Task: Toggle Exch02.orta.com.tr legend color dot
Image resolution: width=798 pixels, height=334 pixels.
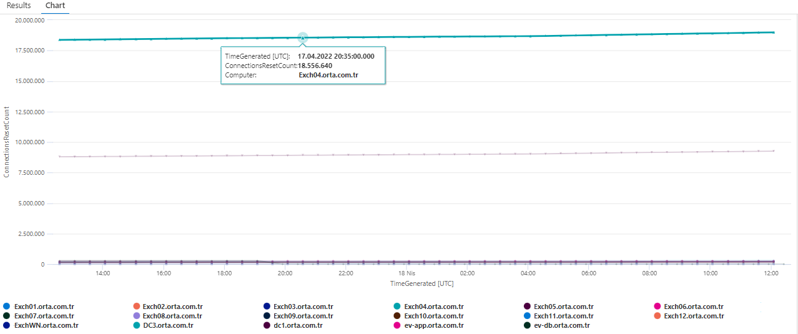Action: click(x=137, y=307)
